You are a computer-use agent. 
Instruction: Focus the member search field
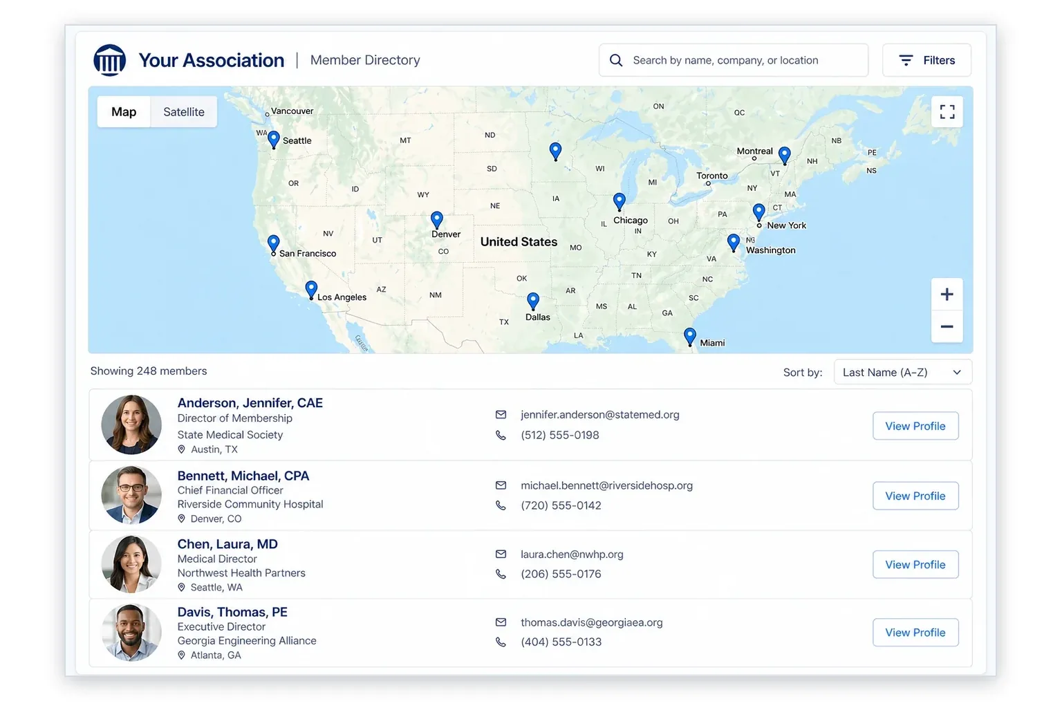pyautogui.click(x=734, y=60)
